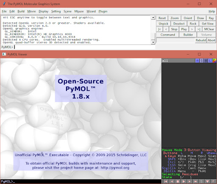Toggle Rock mode in the control panel

[x=193, y=24]
